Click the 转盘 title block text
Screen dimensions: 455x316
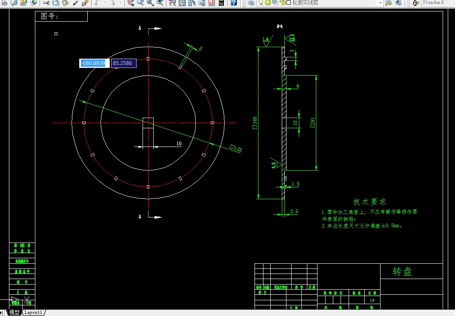click(x=402, y=272)
